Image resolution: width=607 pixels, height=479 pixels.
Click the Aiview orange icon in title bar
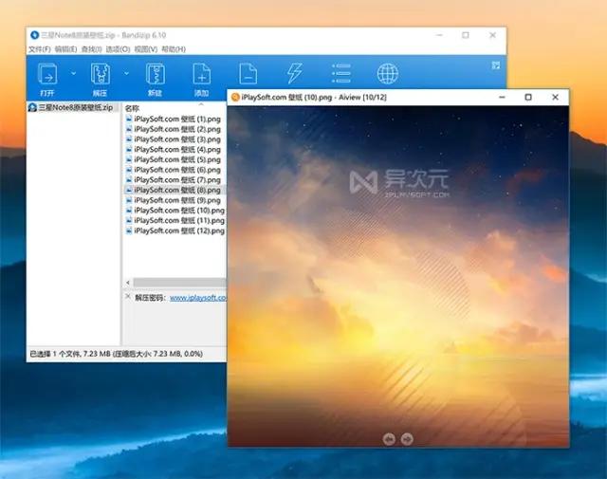pos(235,97)
